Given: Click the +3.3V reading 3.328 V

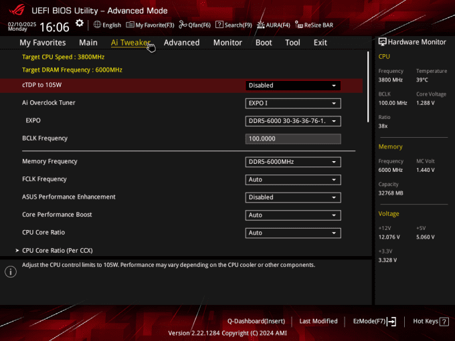Looking at the screenshot, I should coord(387,260).
